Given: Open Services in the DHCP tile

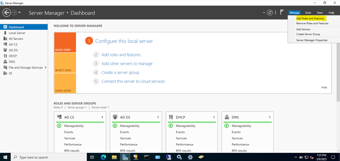Looking at the screenshot, I should (181, 138).
